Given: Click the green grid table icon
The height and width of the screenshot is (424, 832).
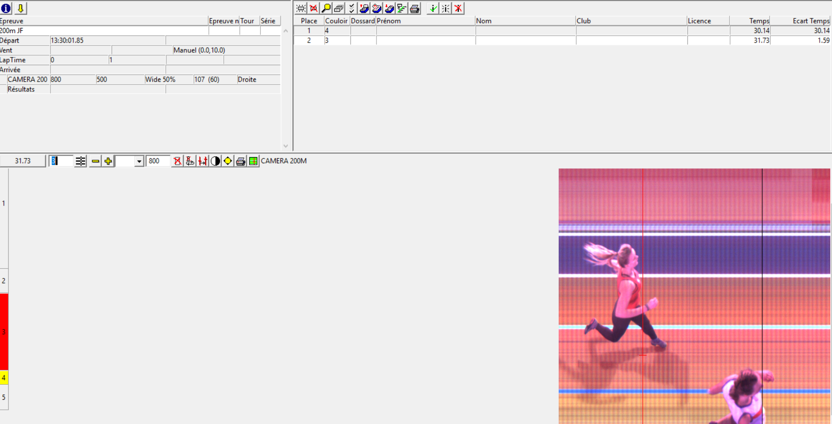Looking at the screenshot, I should 253,161.
